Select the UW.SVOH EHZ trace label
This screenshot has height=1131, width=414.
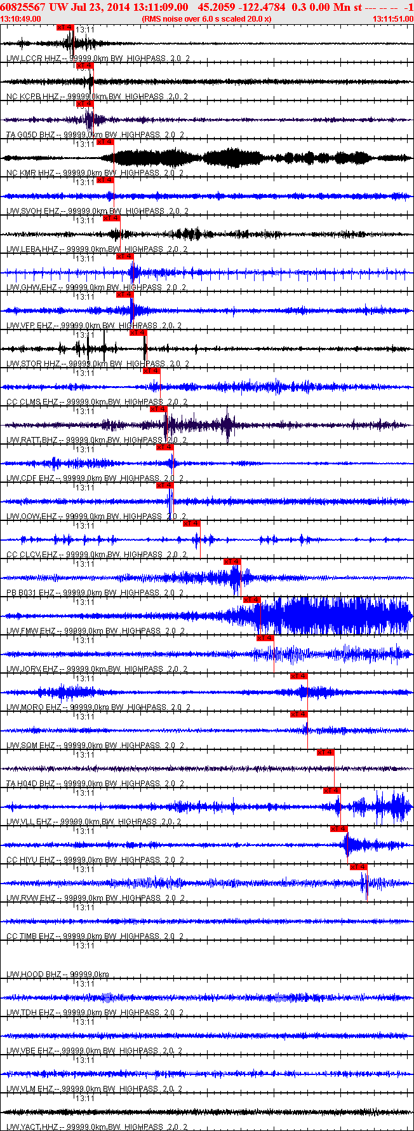[x=98, y=211]
